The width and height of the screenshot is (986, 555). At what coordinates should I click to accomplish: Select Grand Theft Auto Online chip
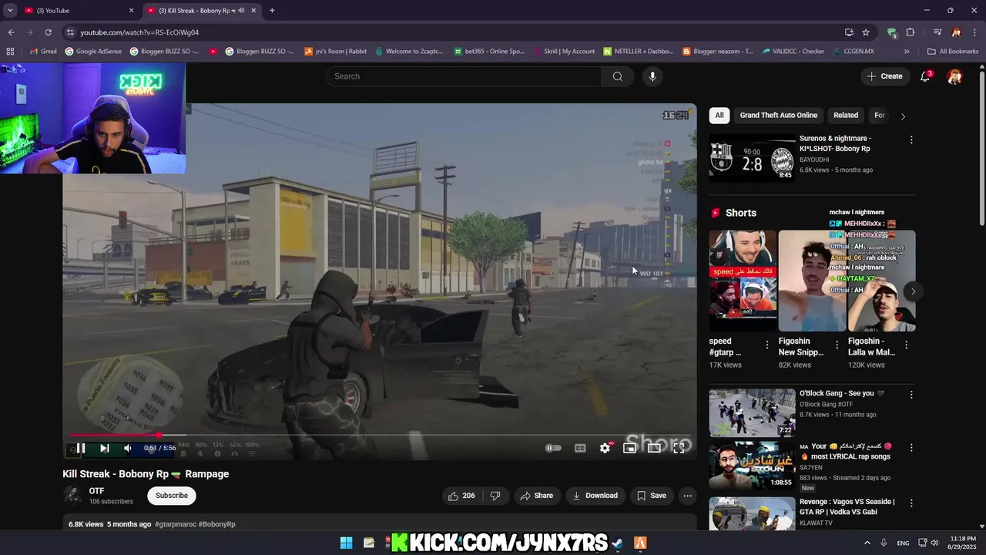pyautogui.click(x=779, y=115)
